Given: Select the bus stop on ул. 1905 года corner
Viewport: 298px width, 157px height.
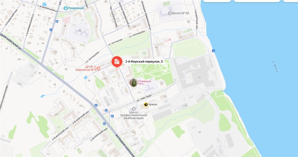Looking at the screenshot, I should [x=106, y=110].
